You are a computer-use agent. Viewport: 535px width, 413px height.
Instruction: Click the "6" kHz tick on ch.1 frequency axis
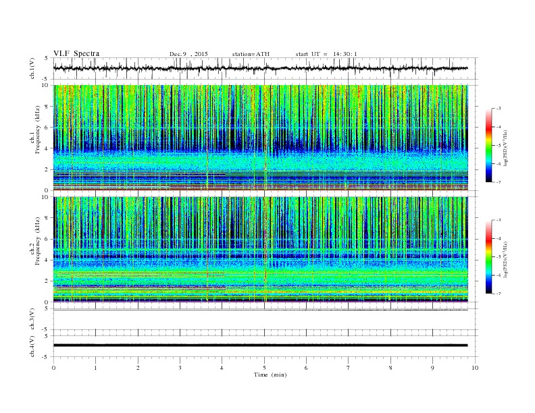(47, 128)
